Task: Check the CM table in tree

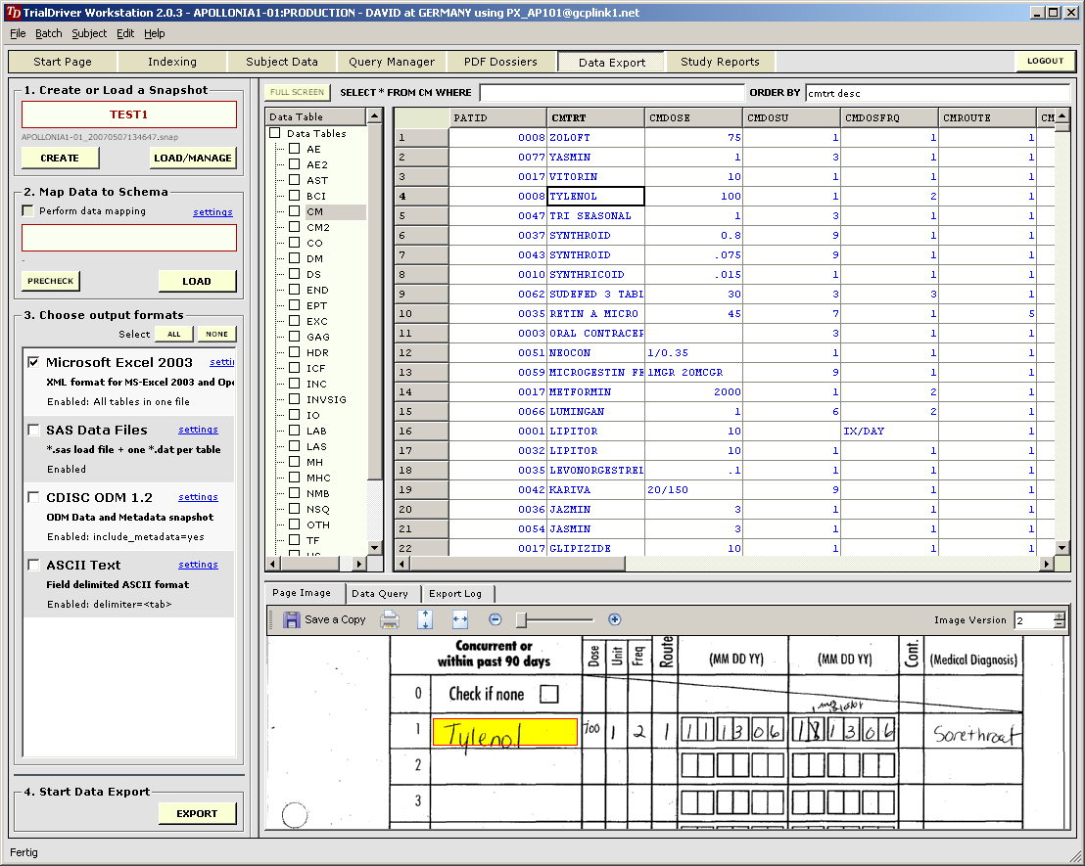Action: 295,211
